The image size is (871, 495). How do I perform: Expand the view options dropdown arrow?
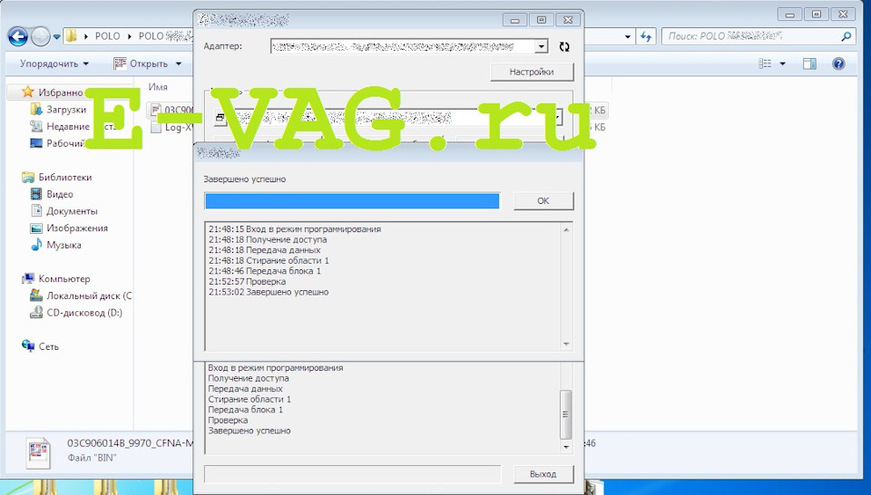[x=782, y=63]
